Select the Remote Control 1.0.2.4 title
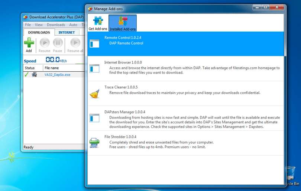This screenshot has width=301, height=191. pos(123,38)
